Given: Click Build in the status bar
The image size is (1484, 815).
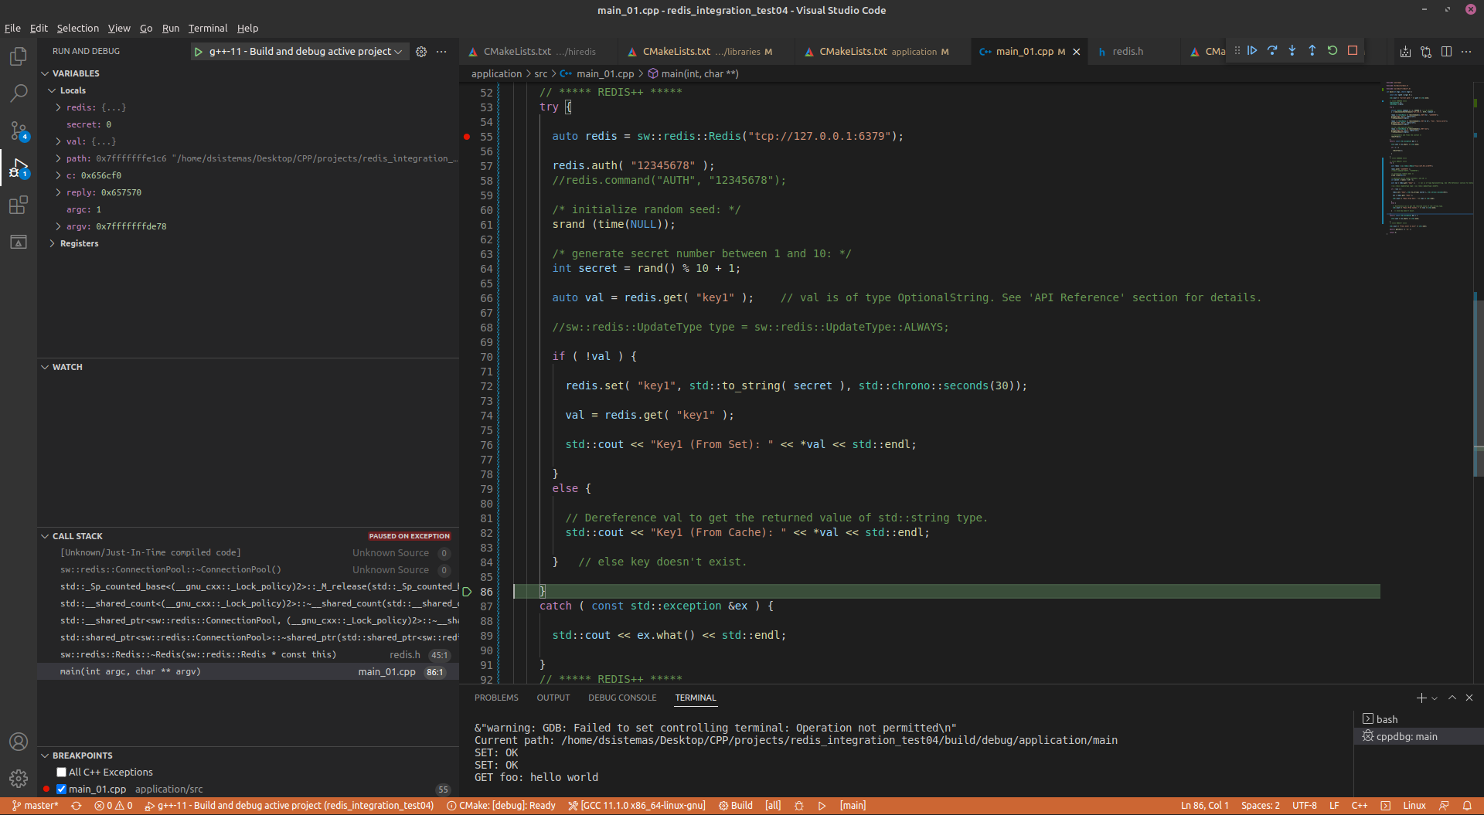Looking at the screenshot, I should pyautogui.click(x=740, y=805).
